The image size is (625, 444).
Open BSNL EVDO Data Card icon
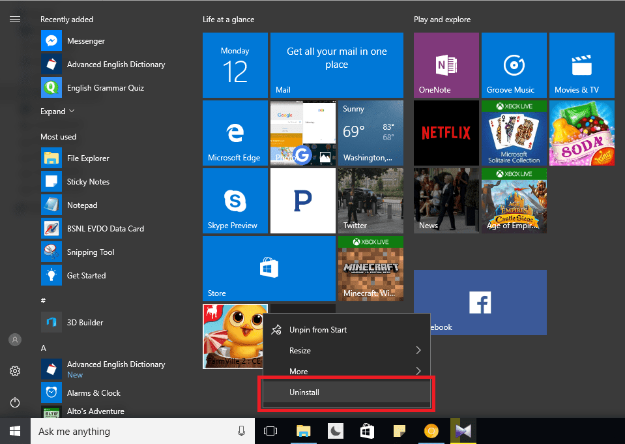(x=51, y=229)
